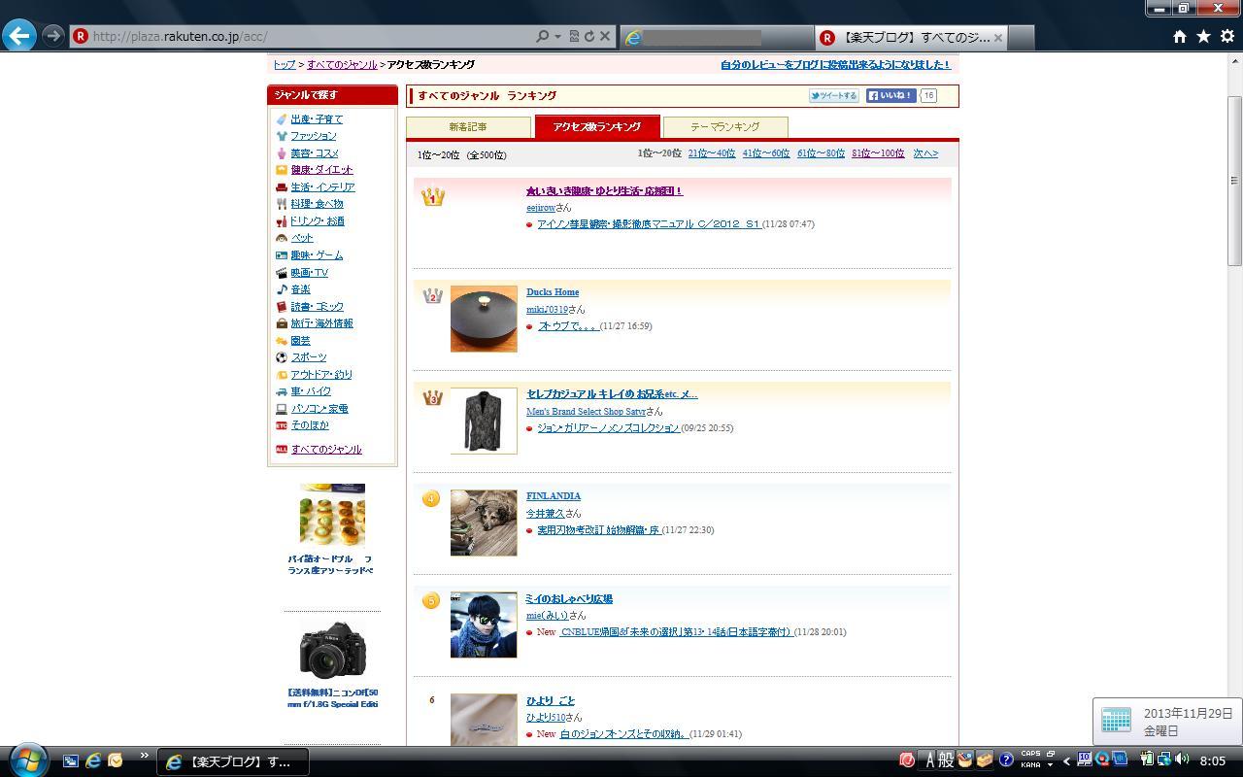Switch to the 新着記事 tab
This screenshot has height=777, width=1243.
point(468,126)
